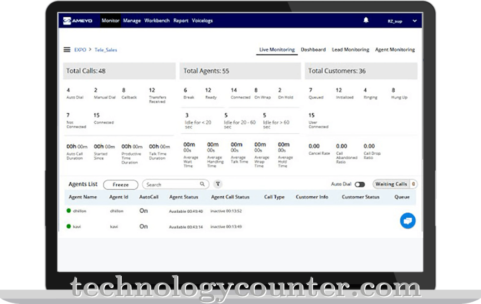Open the Workbench menu

(x=157, y=21)
